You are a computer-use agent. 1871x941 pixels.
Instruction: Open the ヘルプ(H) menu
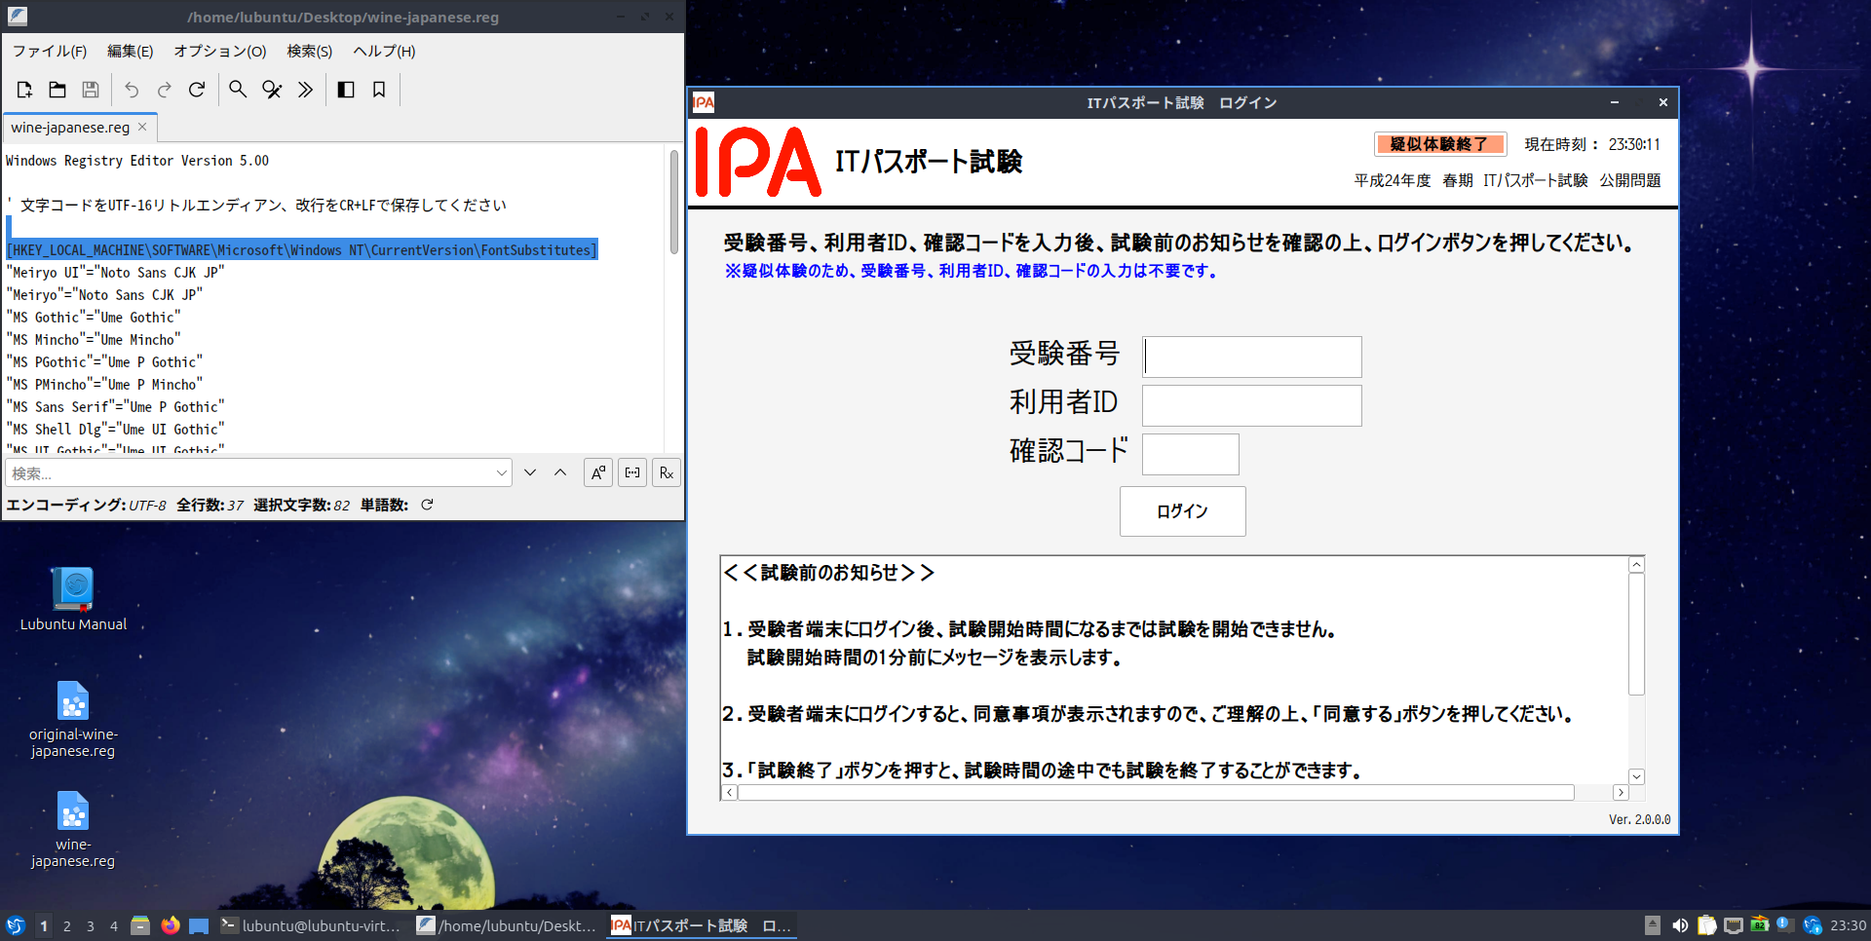[x=384, y=51]
